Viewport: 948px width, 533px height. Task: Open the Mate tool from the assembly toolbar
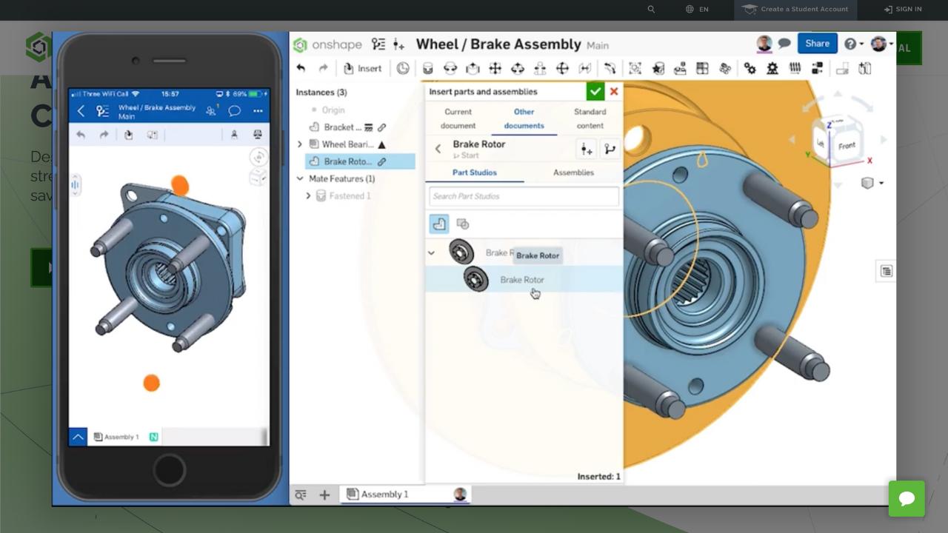428,68
